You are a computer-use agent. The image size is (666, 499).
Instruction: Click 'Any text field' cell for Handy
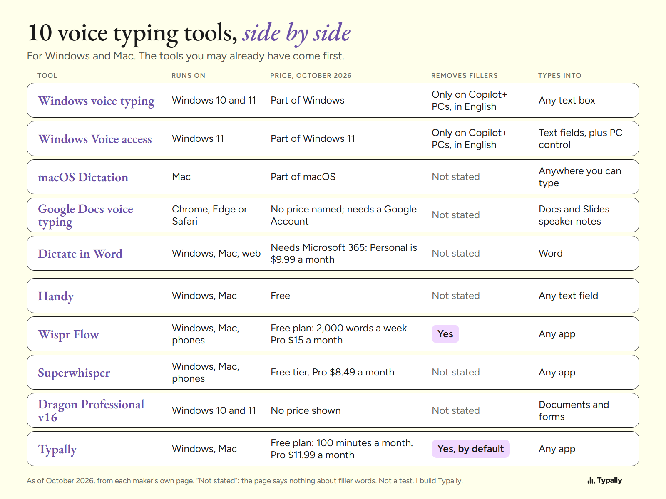point(569,296)
